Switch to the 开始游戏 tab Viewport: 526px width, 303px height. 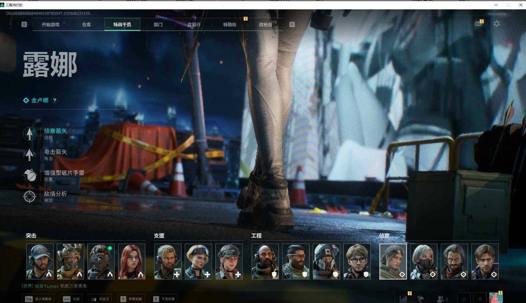[51, 25]
